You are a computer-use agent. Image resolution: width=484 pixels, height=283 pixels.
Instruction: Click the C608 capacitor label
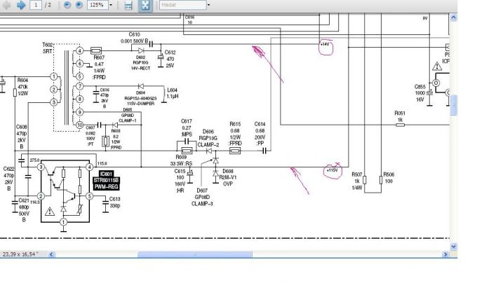click(22, 127)
